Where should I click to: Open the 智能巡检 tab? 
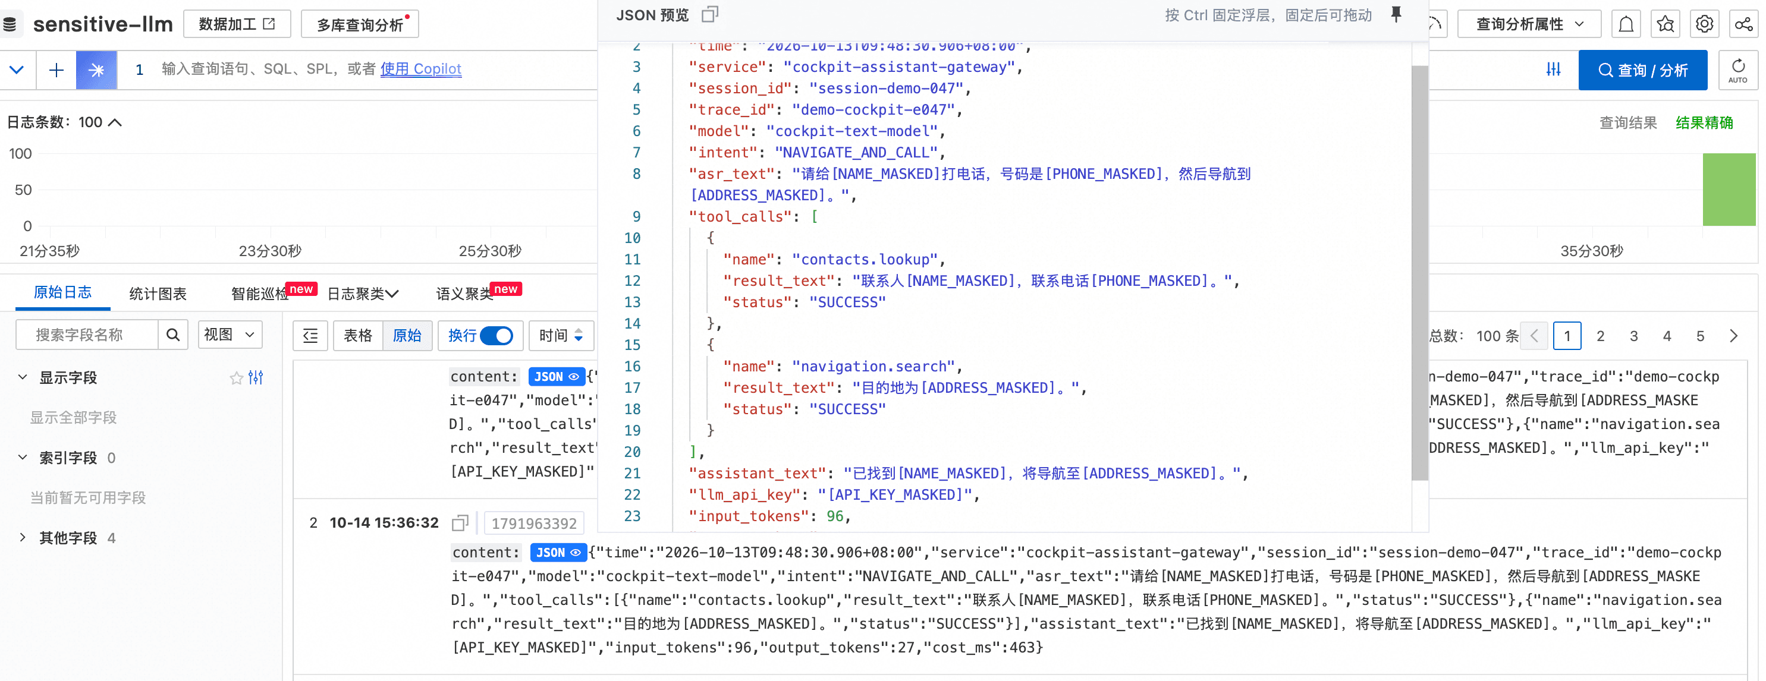(x=260, y=294)
